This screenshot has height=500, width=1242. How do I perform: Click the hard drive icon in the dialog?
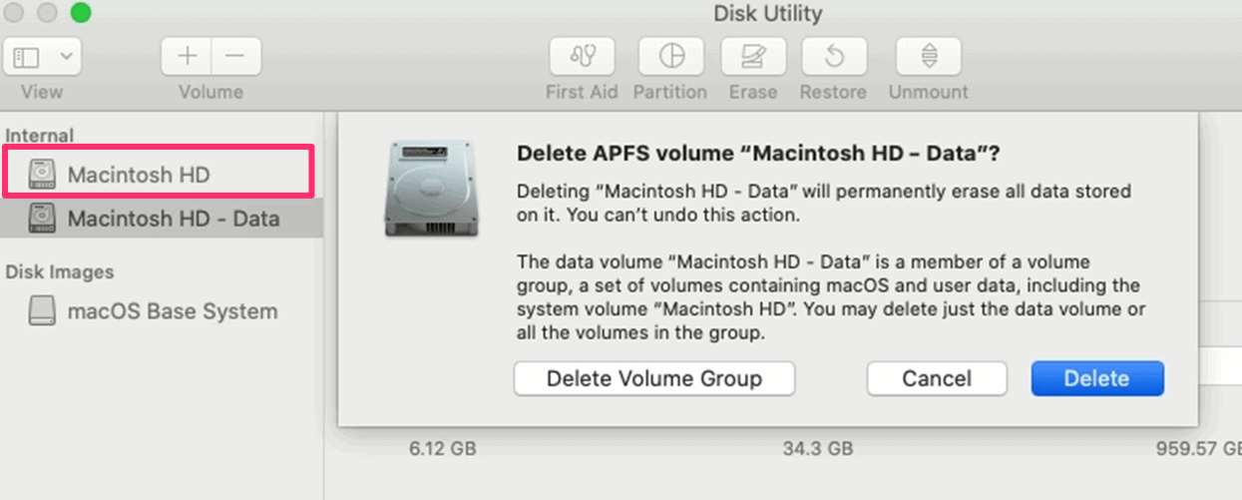tap(427, 188)
